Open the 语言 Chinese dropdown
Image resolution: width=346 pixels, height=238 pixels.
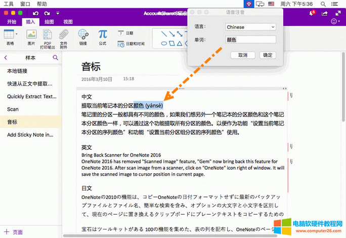(250, 27)
